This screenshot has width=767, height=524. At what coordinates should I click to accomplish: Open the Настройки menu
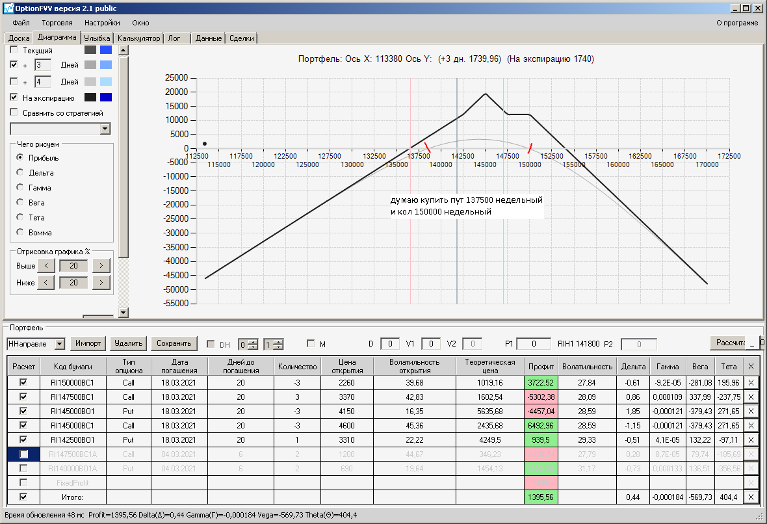click(102, 23)
